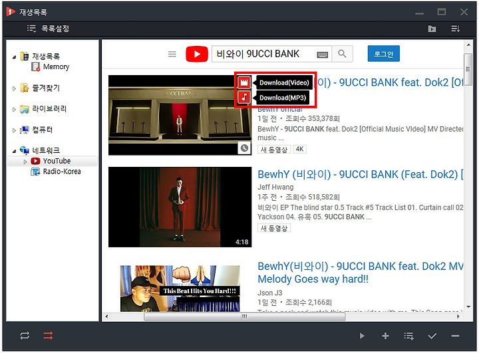This screenshot has width=479, height=353.
Task: Click the horizontal scrollbar thumb
Action: (245, 316)
